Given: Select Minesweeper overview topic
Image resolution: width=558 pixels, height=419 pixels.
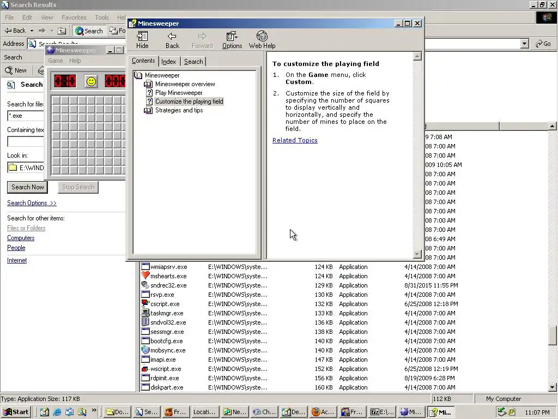Looking at the screenshot, I should [x=185, y=84].
